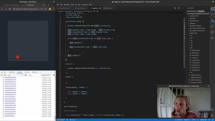Open Run and Debug in activity bar

coord(212,26)
